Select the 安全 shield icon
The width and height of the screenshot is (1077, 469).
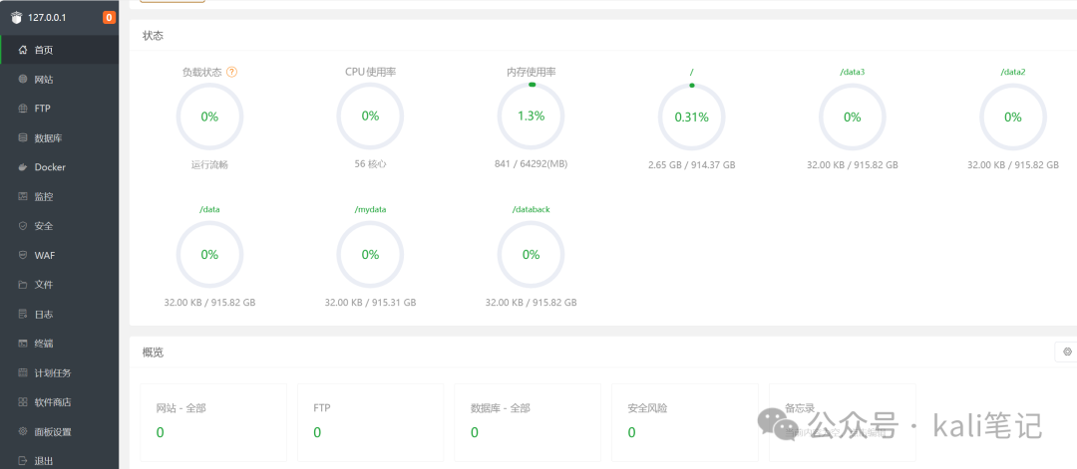coord(23,226)
